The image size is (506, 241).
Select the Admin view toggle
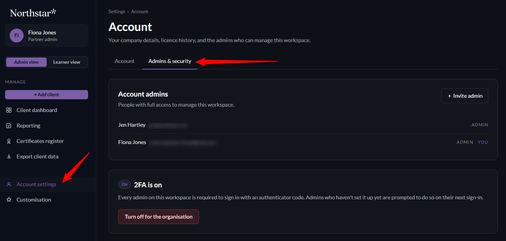pyautogui.click(x=26, y=62)
